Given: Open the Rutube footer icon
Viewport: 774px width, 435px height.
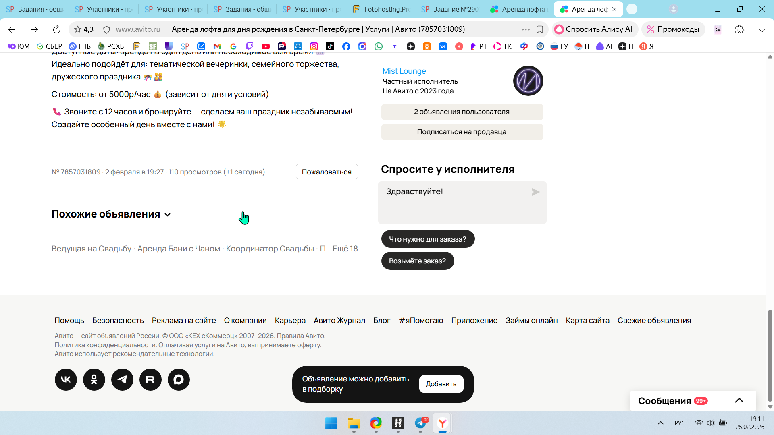Looking at the screenshot, I should [150, 379].
